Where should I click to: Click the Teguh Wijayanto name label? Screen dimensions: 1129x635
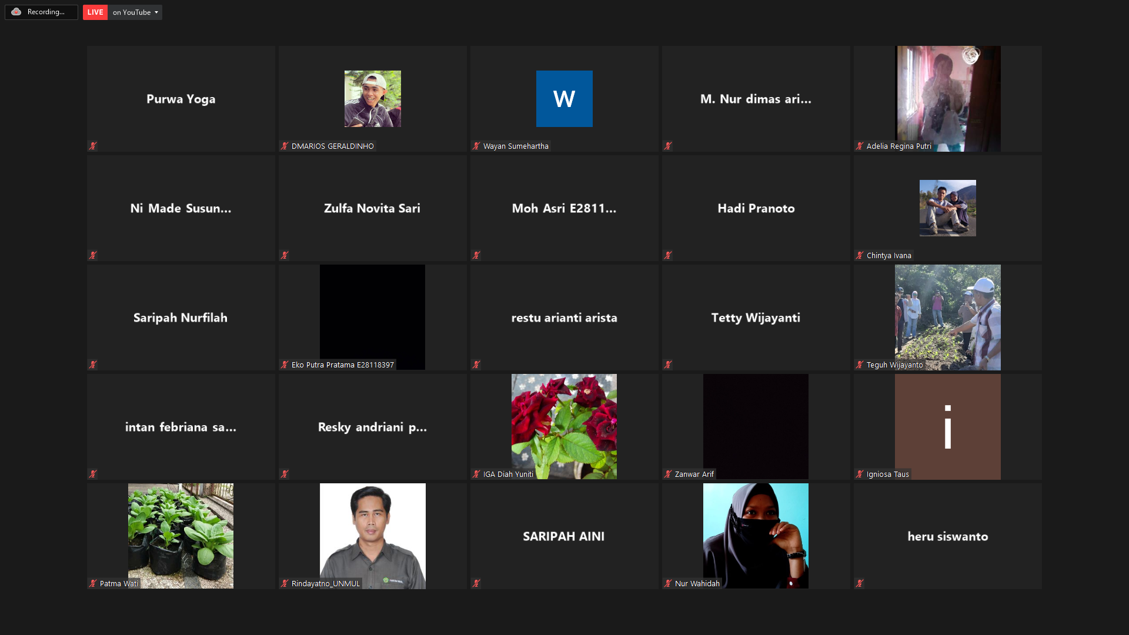pyautogui.click(x=895, y=365)
